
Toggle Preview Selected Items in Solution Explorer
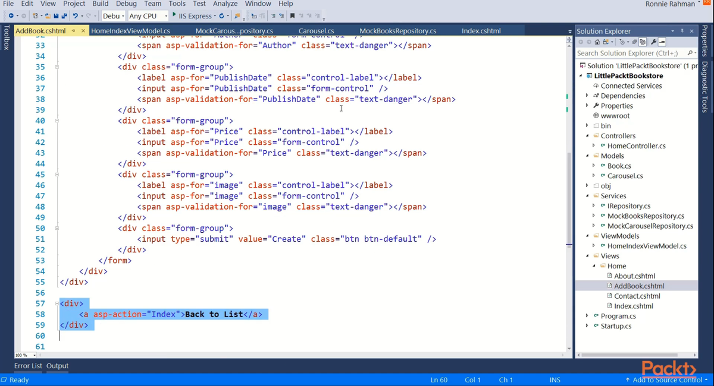[662, 42]
